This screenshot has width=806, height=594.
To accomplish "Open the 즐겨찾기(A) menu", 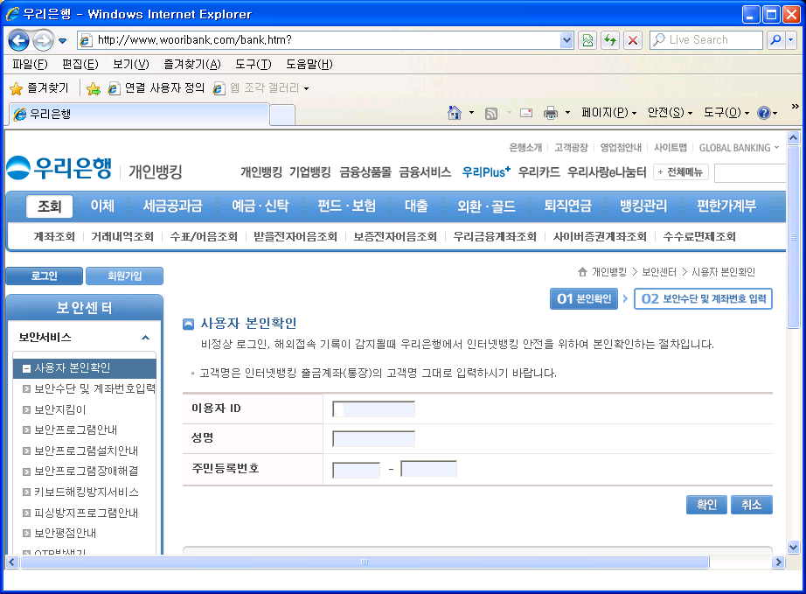I will (x=191, y=64).
